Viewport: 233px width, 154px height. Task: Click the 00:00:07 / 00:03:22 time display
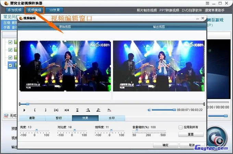[x=189, y=110]
